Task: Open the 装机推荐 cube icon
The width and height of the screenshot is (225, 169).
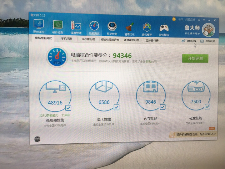Action: click(147, 29)
